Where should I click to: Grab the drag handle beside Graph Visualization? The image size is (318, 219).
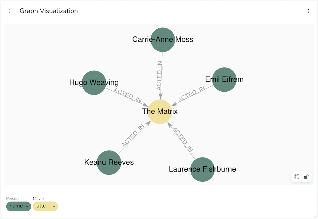[x=9, y=11]
